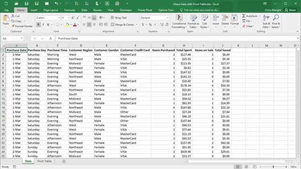Open Merge & Center dropdown arrow
301x169 pixels.
coord(137,24)
